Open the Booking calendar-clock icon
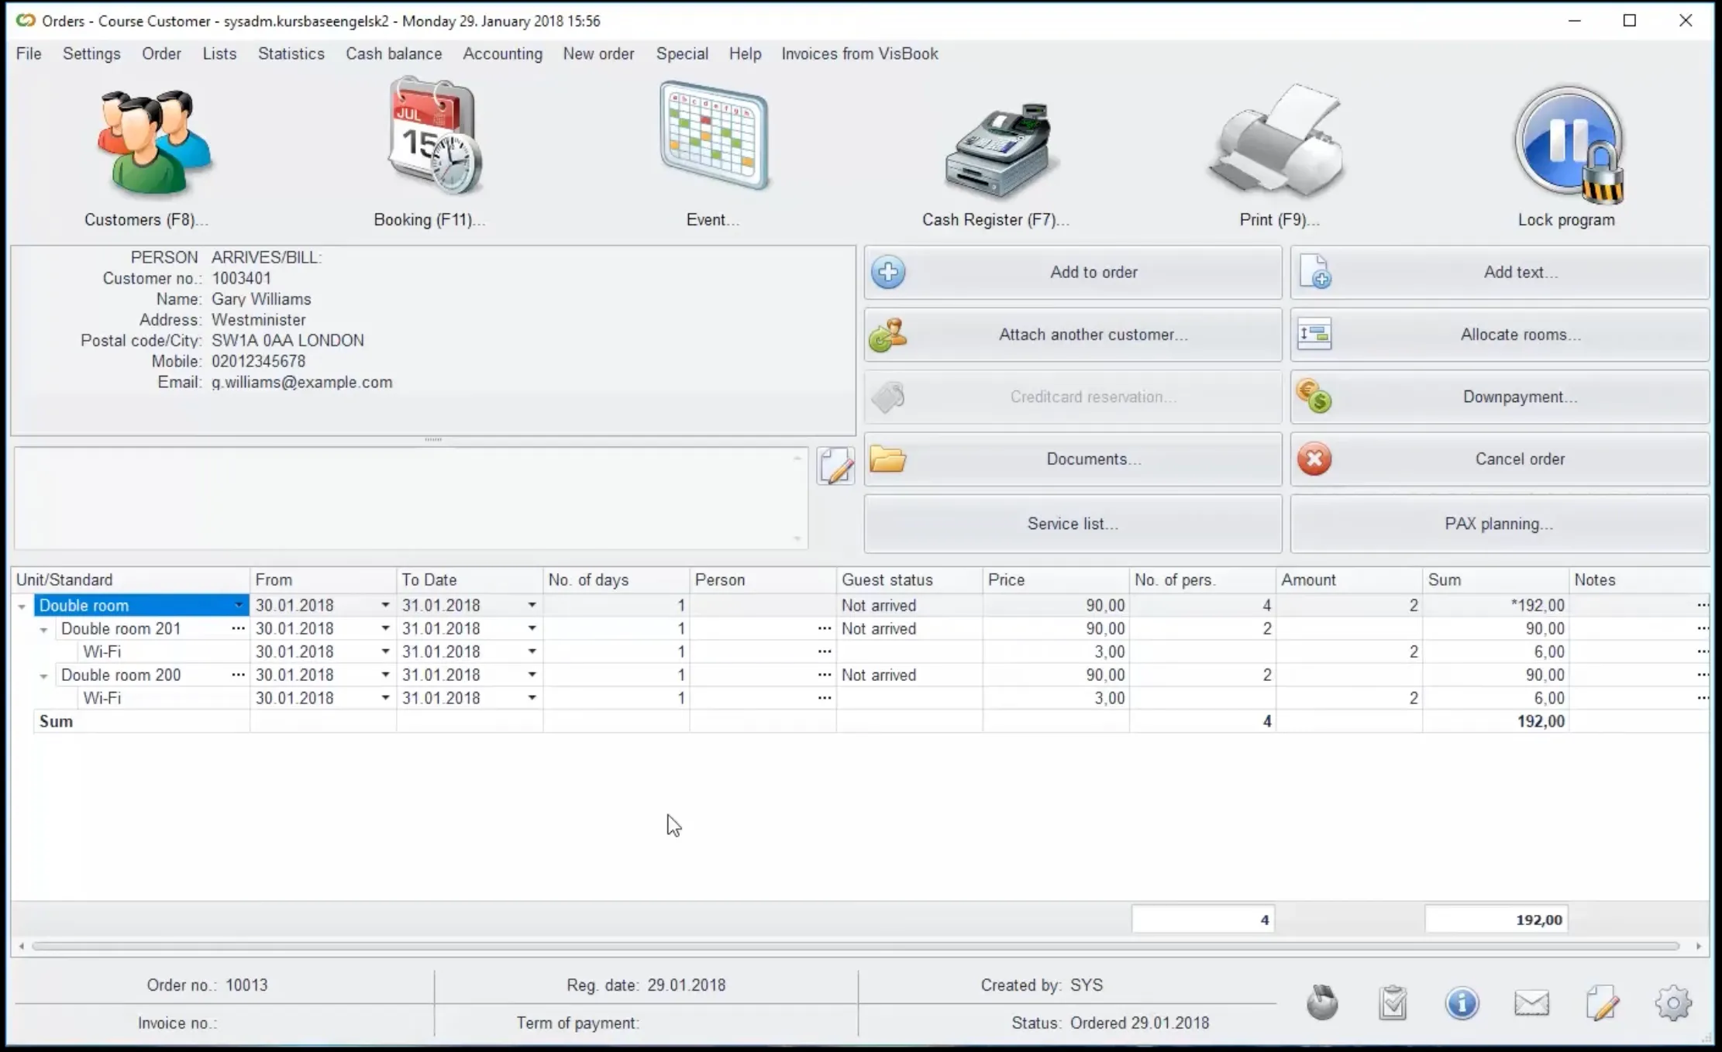Image resolution: width=1722 pixels, height=1052 pixels. [x=432, y=139]
